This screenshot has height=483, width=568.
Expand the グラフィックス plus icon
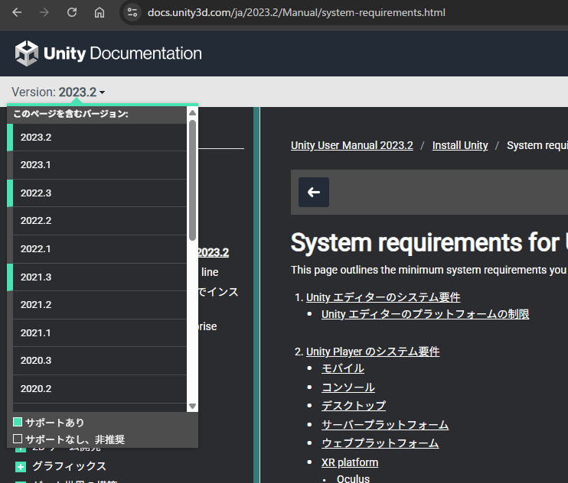pyautogui.click(x=21, y=466)
